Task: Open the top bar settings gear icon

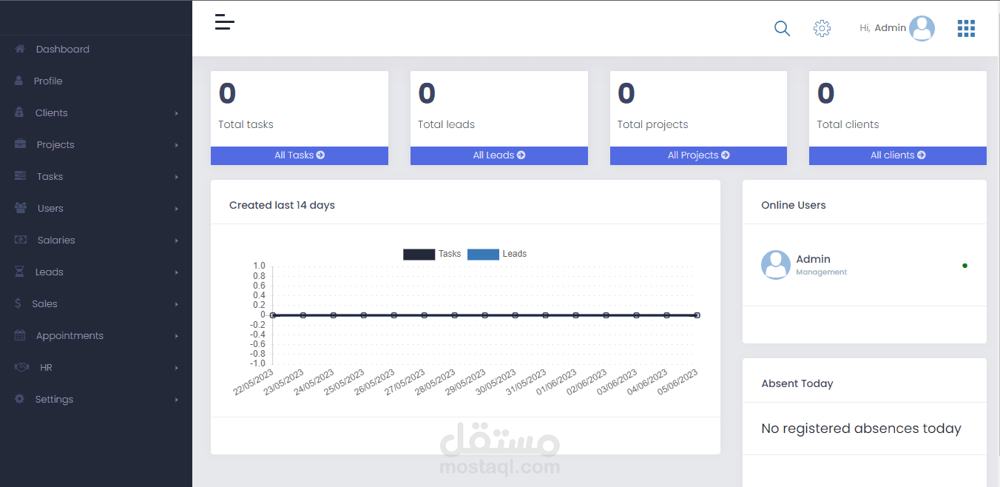Action: [x=822, y=28]
